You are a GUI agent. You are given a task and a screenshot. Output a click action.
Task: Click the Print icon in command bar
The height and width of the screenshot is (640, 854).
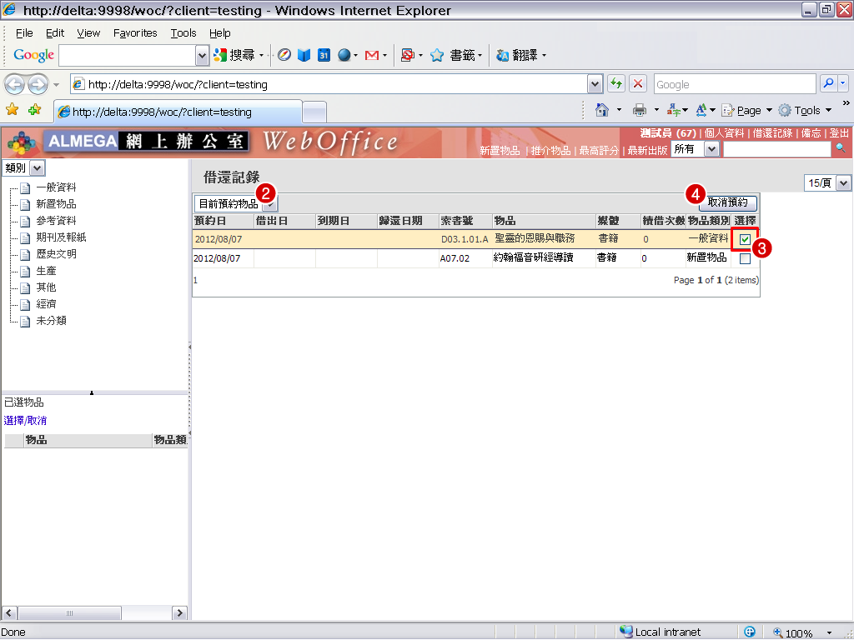pyautogui.click(x=640, y=110)
